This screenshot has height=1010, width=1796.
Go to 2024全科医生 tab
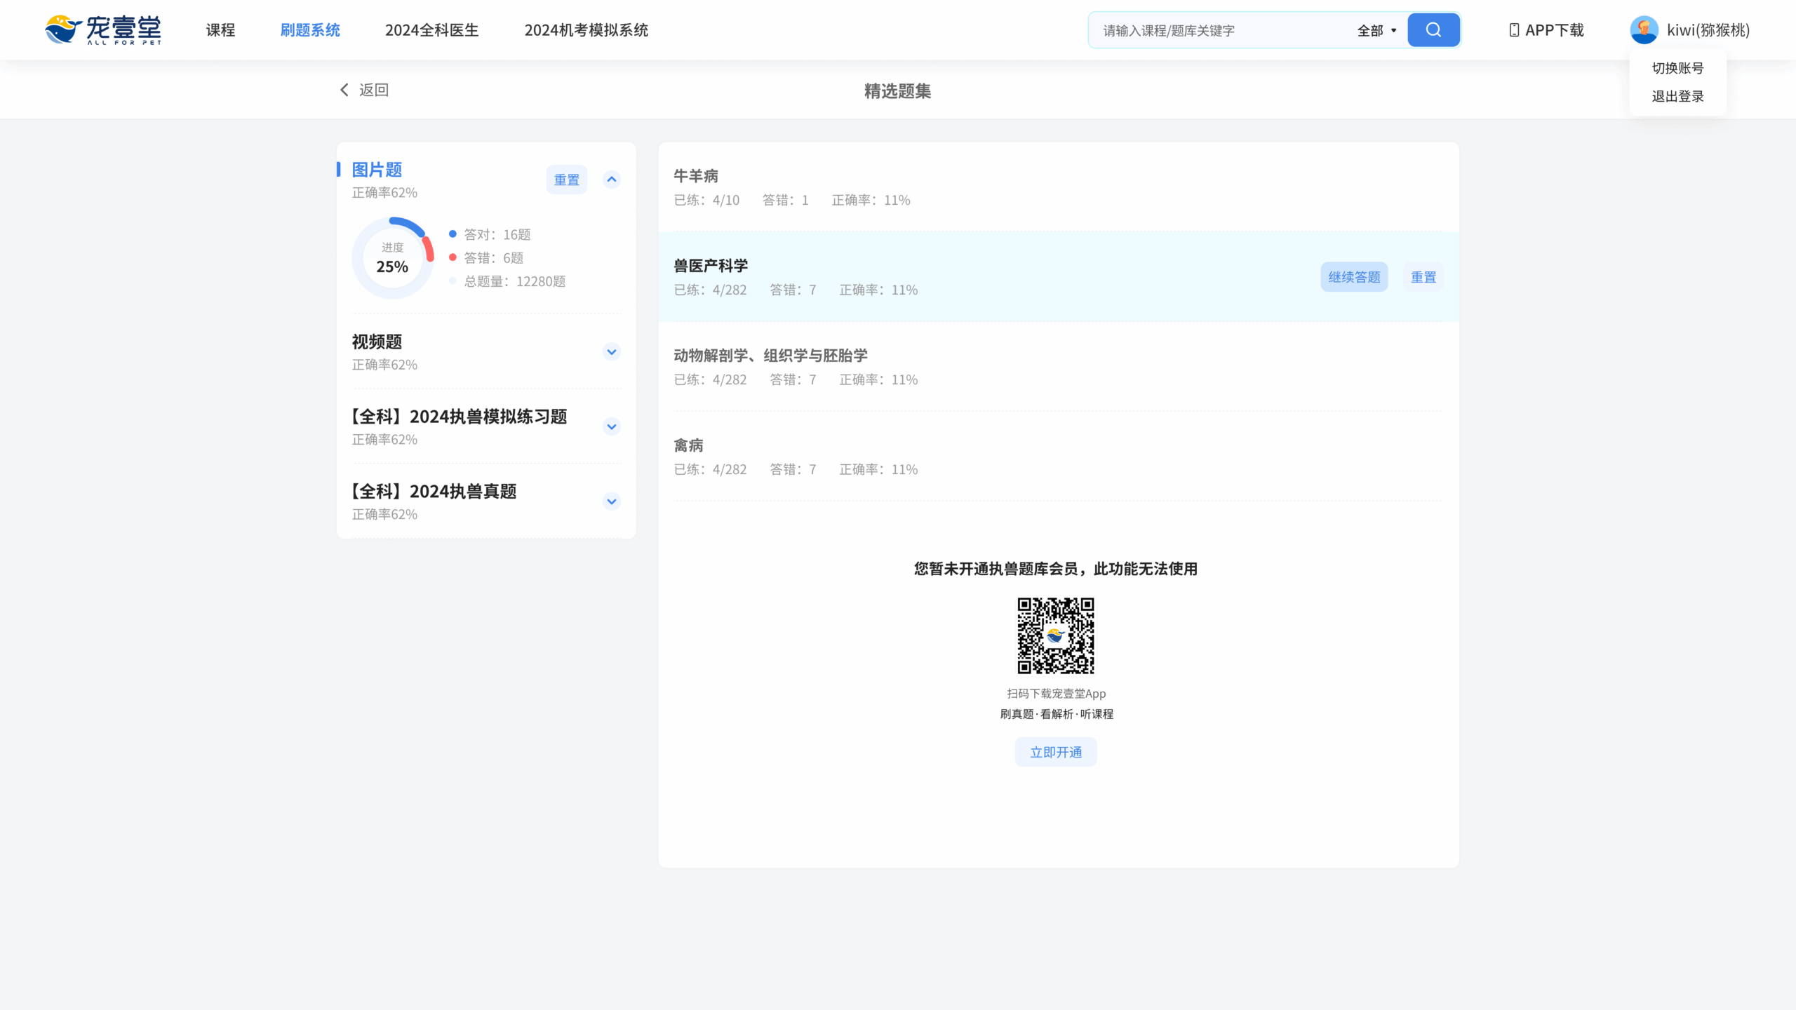431,30
